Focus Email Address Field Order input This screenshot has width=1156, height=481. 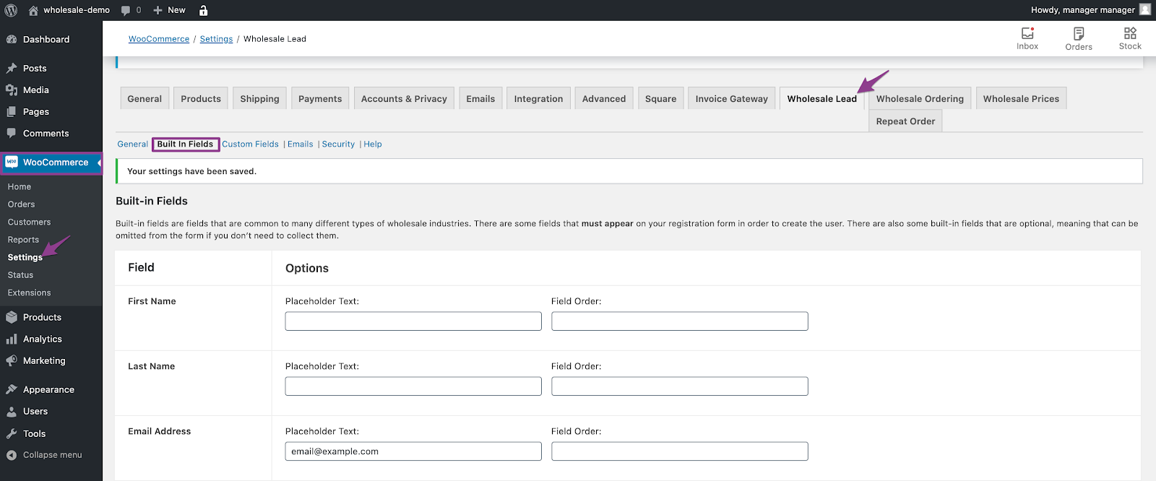[680, 451]
